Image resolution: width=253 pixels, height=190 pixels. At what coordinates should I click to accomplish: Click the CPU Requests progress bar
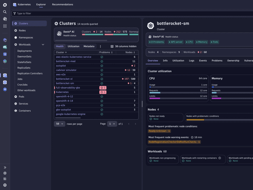tap(178, 93)
